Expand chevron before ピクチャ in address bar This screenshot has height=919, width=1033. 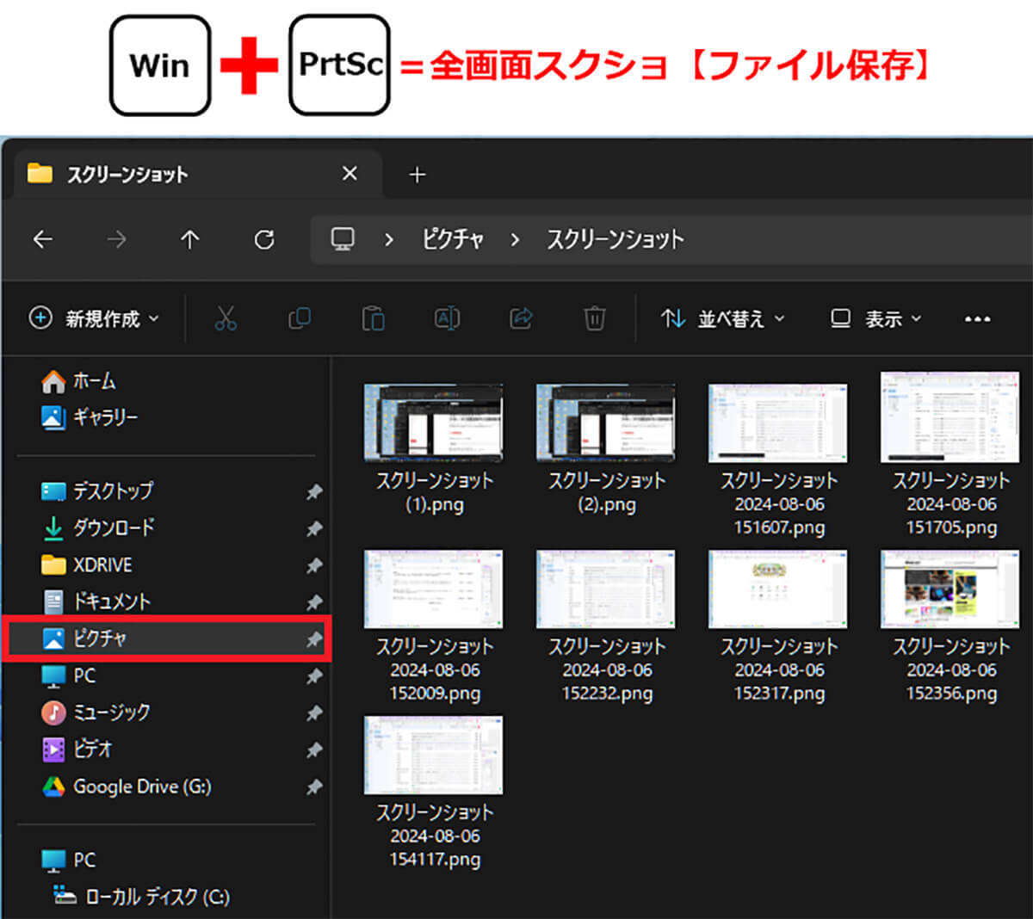388,239
